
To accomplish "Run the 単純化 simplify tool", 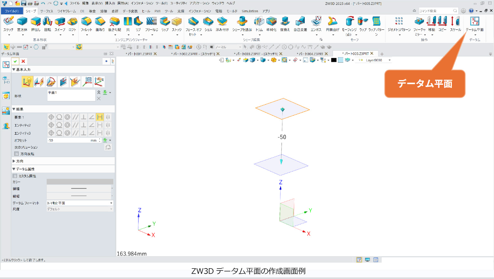I will pos(271,24).
